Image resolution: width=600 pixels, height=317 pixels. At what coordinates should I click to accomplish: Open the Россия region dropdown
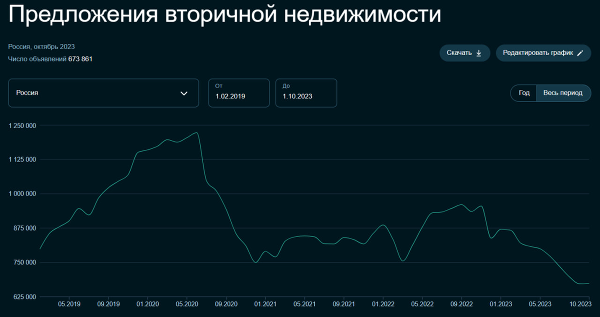103,93
